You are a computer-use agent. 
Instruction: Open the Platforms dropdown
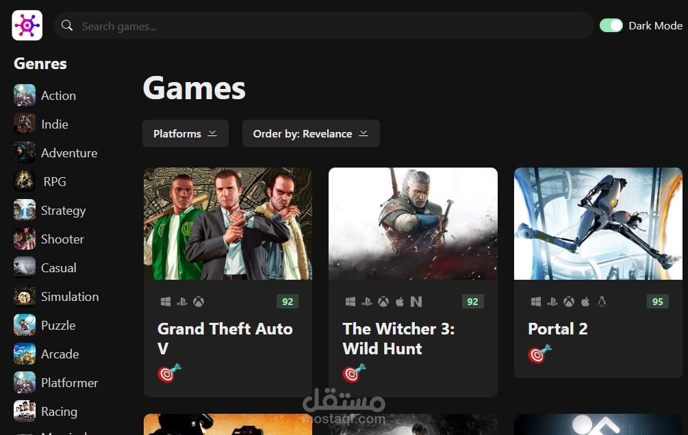click(x=185, y=133)
